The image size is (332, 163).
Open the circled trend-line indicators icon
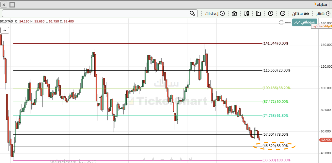(x=283, y=13)
